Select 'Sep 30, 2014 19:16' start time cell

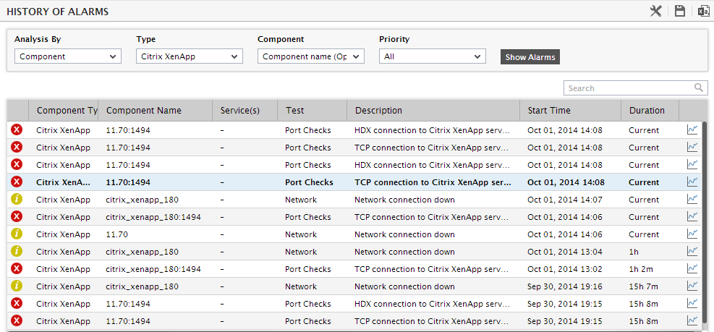(x=565, y=286)
